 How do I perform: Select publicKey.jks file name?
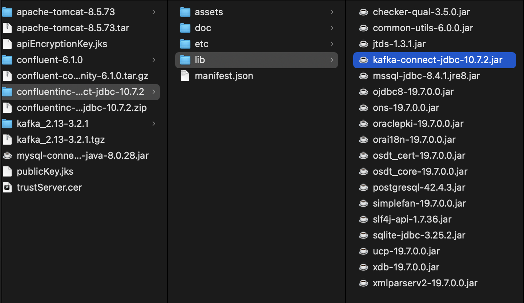(45, 171)
